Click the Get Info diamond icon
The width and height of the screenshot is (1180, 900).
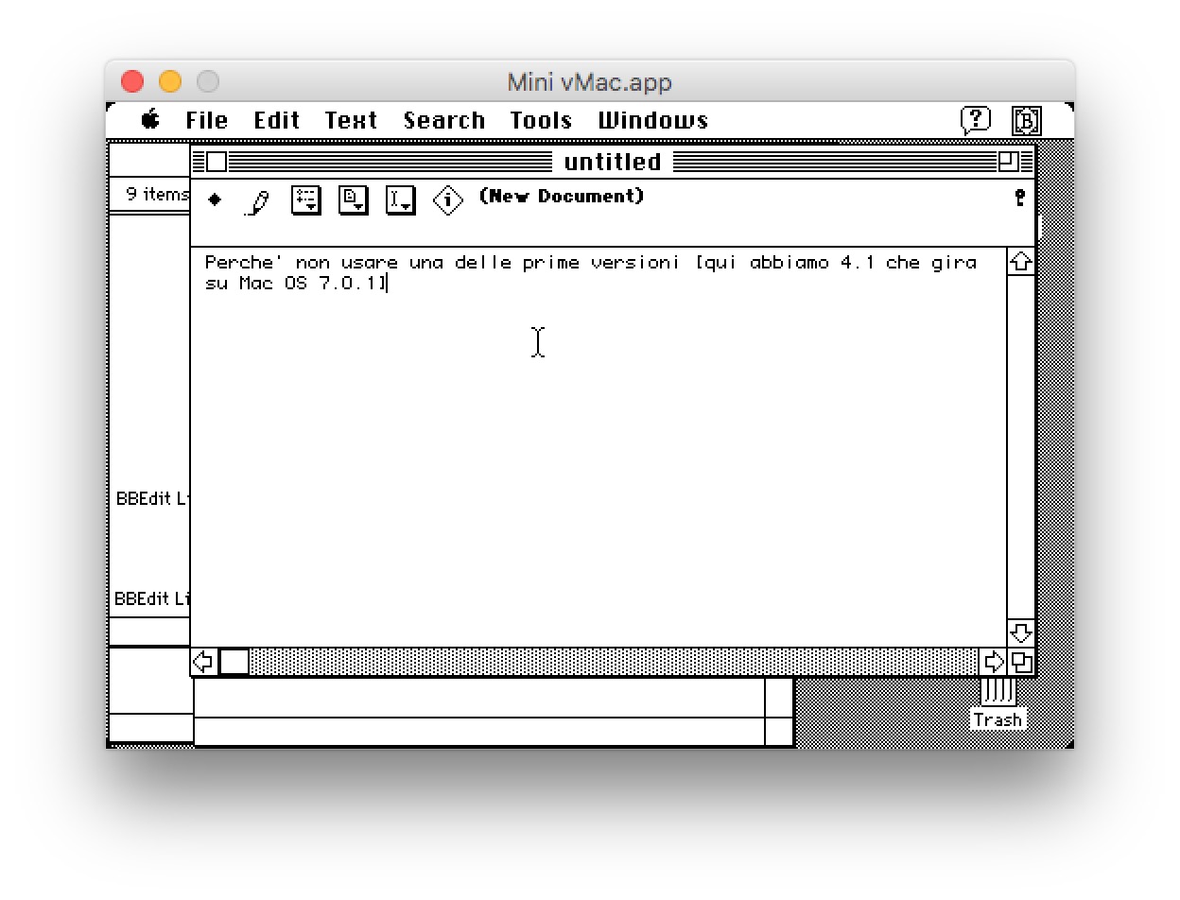click(x=448, y=200)
